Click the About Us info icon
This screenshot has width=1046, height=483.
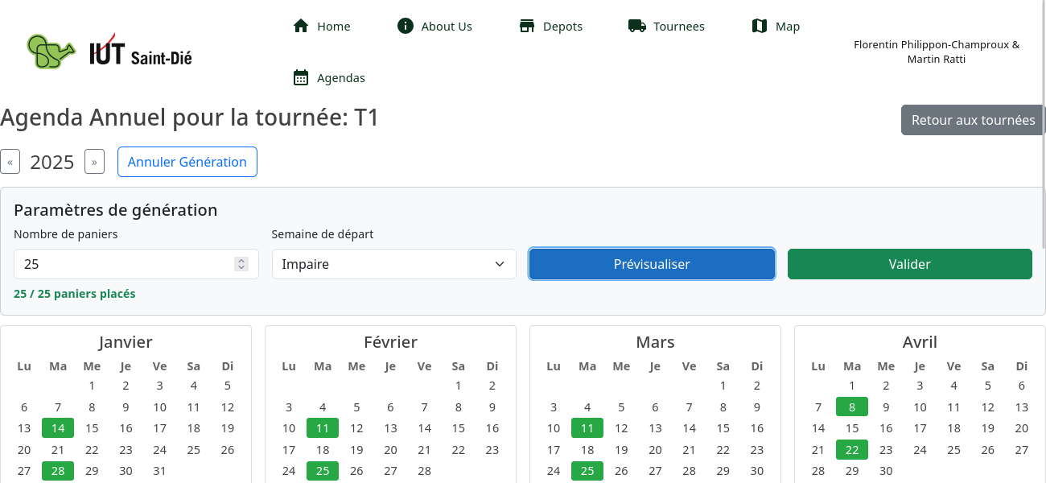[x=406, y=26]
